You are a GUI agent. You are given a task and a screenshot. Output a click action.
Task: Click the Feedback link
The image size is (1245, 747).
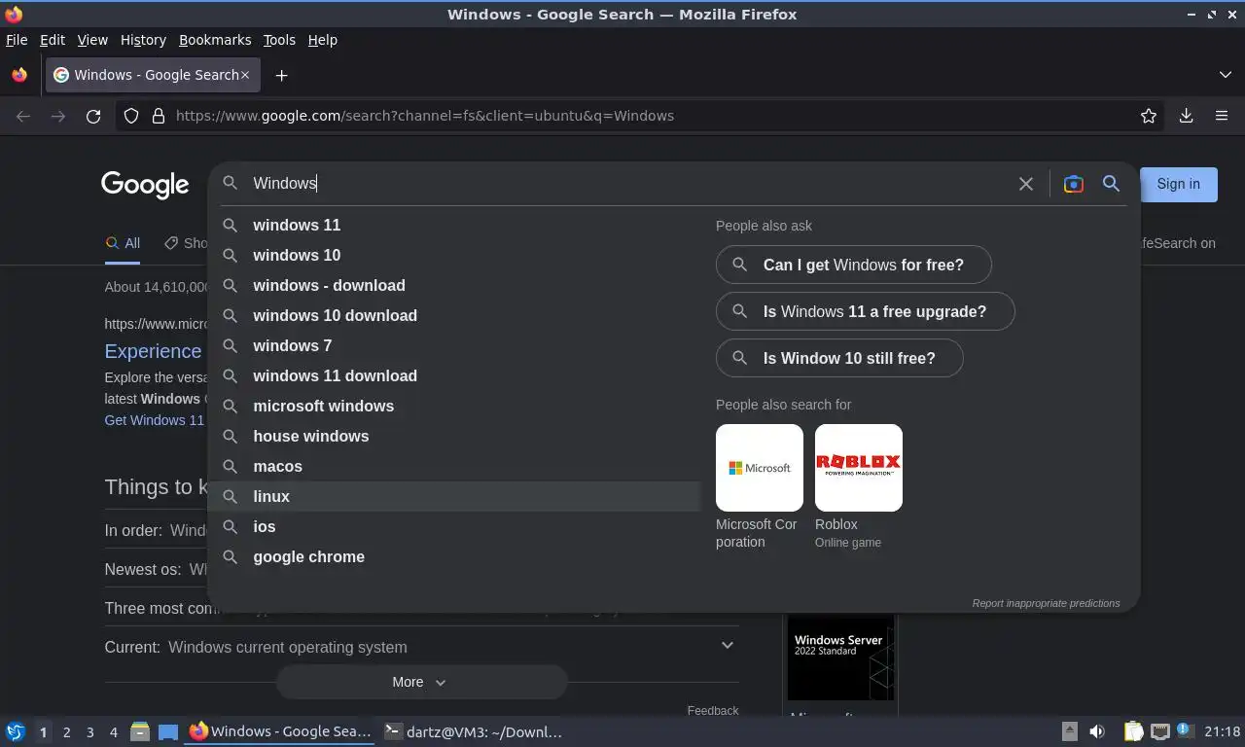click(x=713, y=711)
